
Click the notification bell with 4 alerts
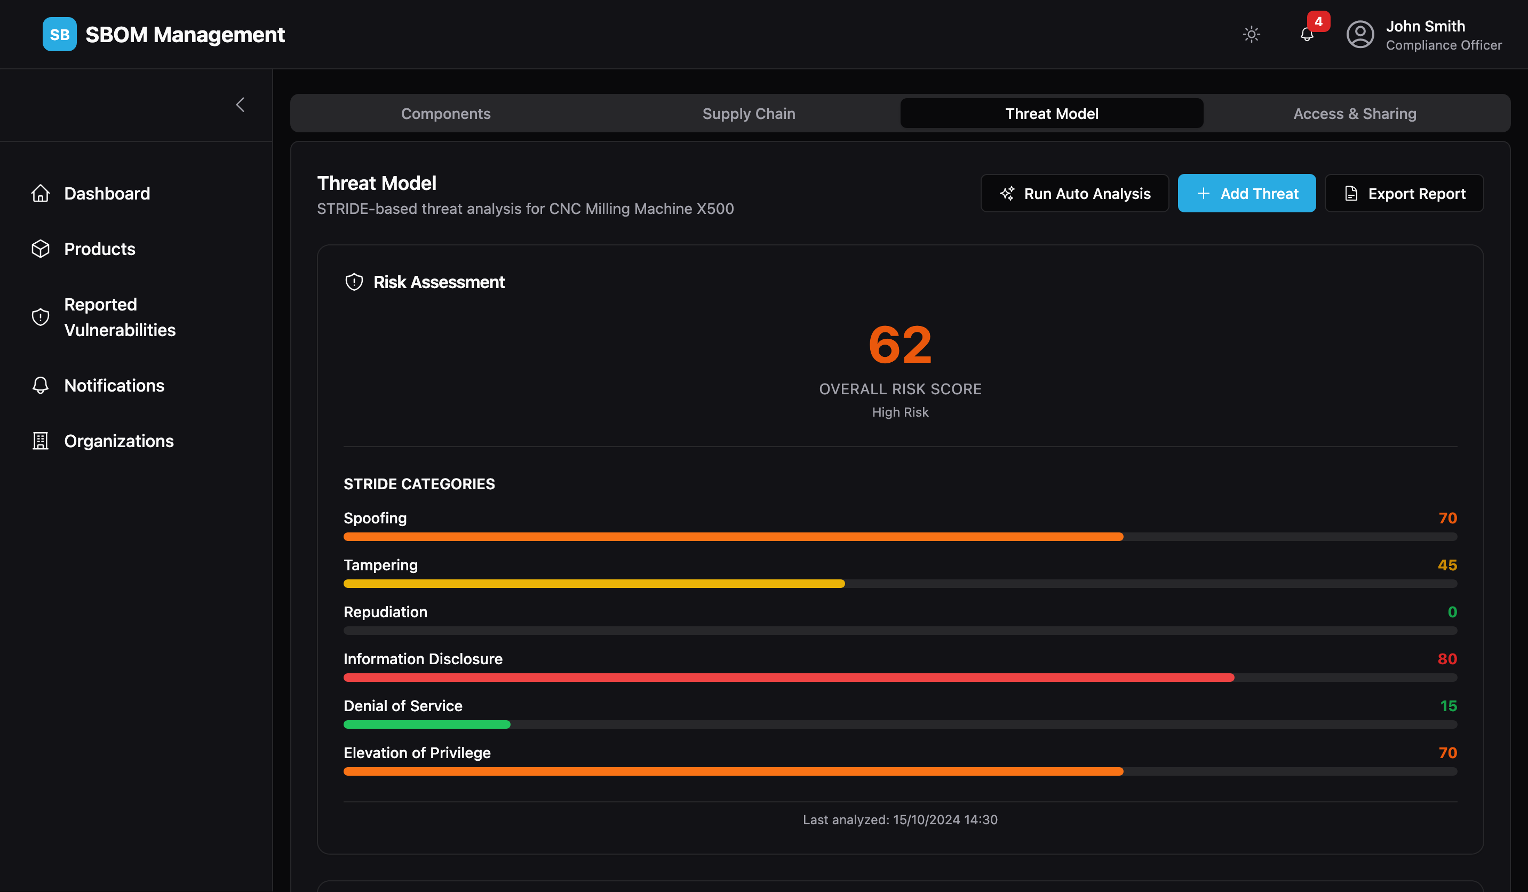(1306, 35)
